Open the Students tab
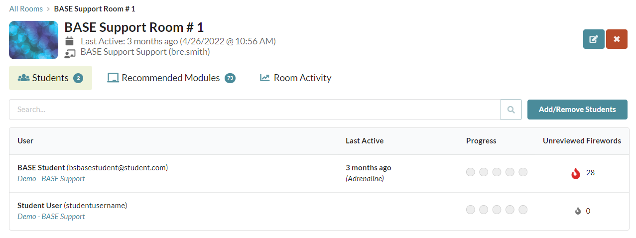This screenshot has height=238, width=636. point(50,78)
